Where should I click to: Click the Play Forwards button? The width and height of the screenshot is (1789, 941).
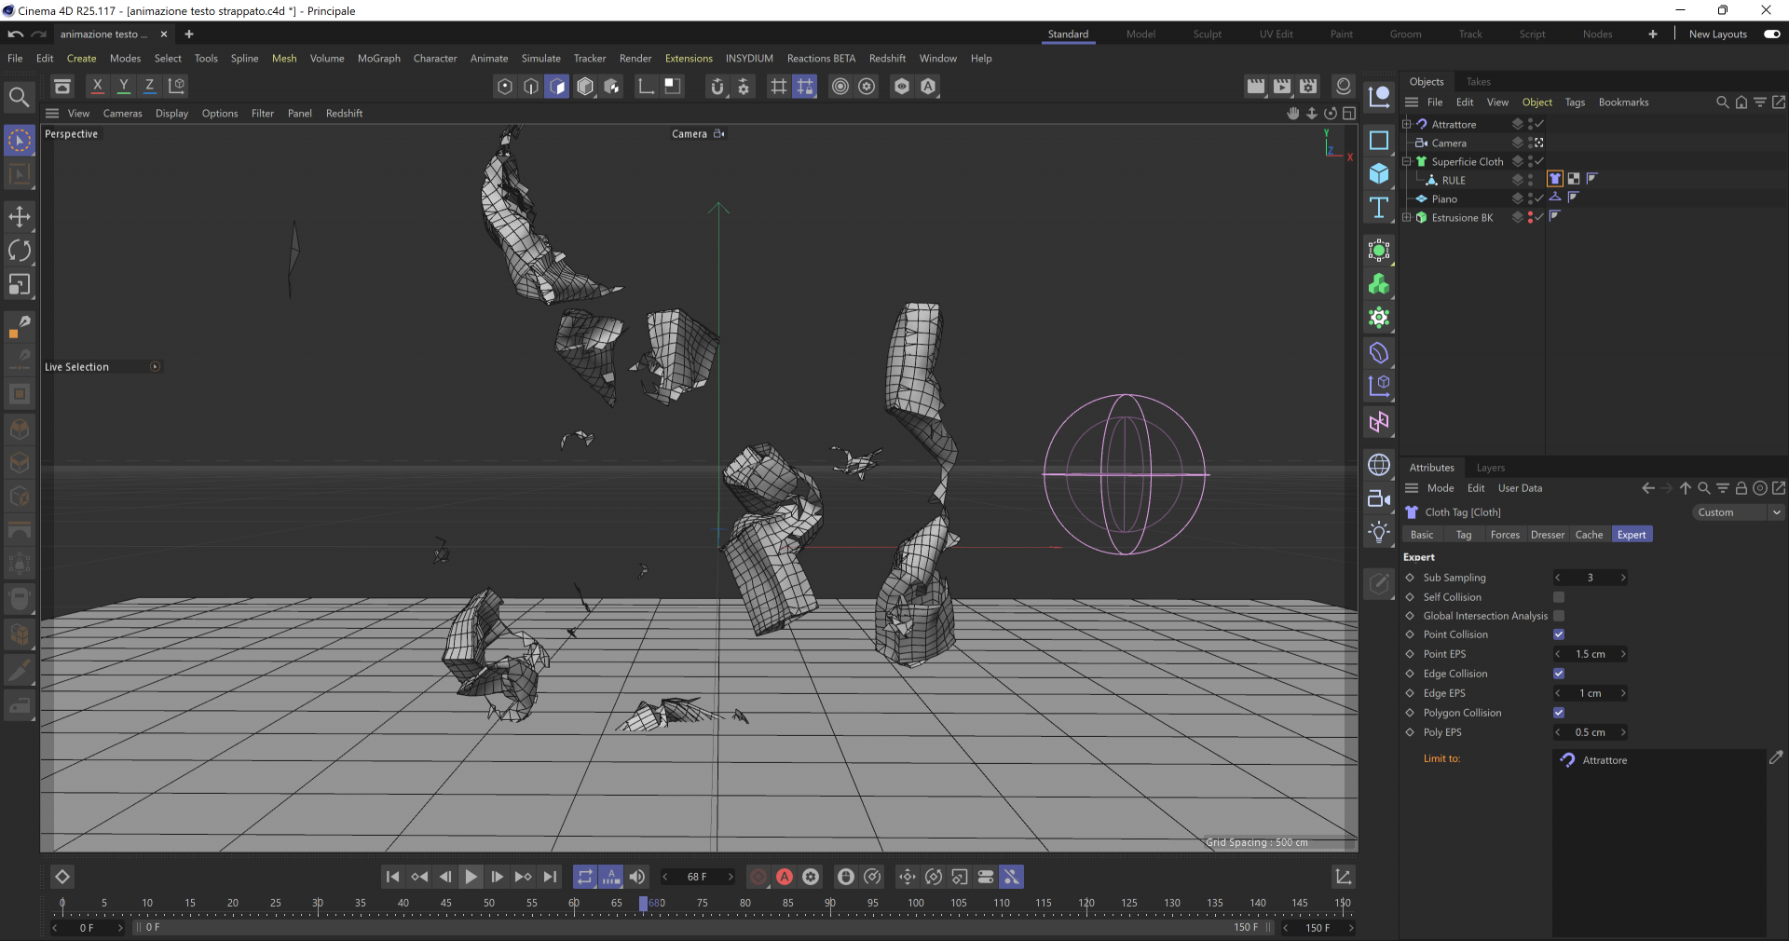(x=471, y=877)
